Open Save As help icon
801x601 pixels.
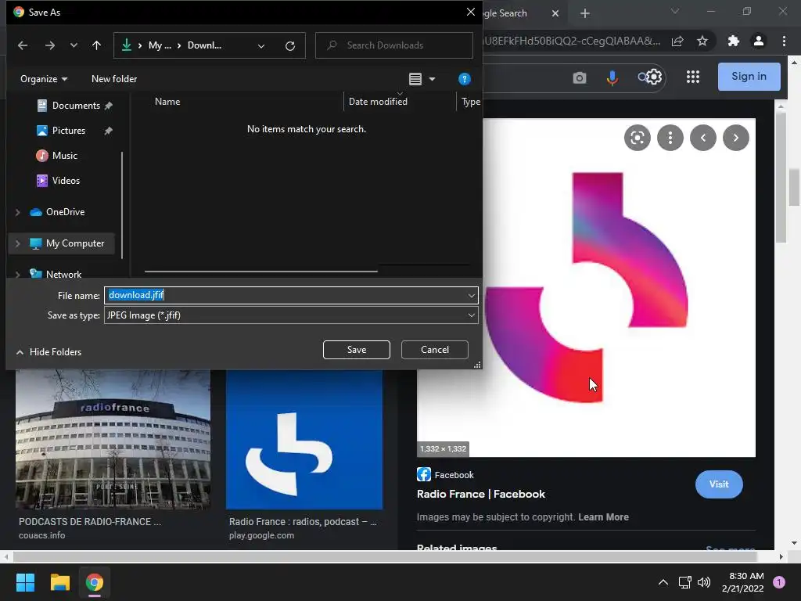click(464, 79)
